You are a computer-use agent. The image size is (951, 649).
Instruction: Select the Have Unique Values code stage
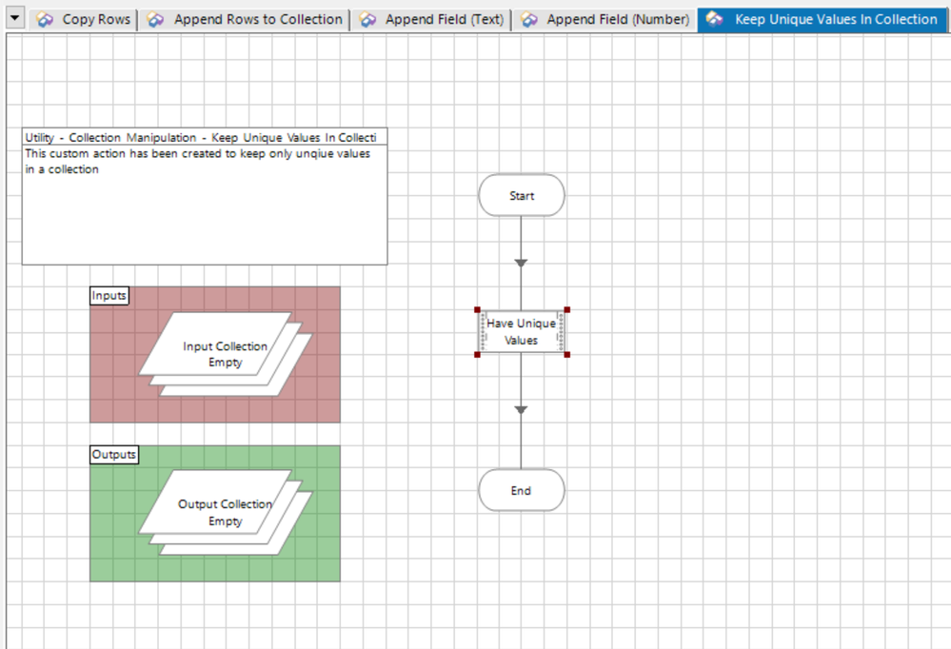coord(521,332)
